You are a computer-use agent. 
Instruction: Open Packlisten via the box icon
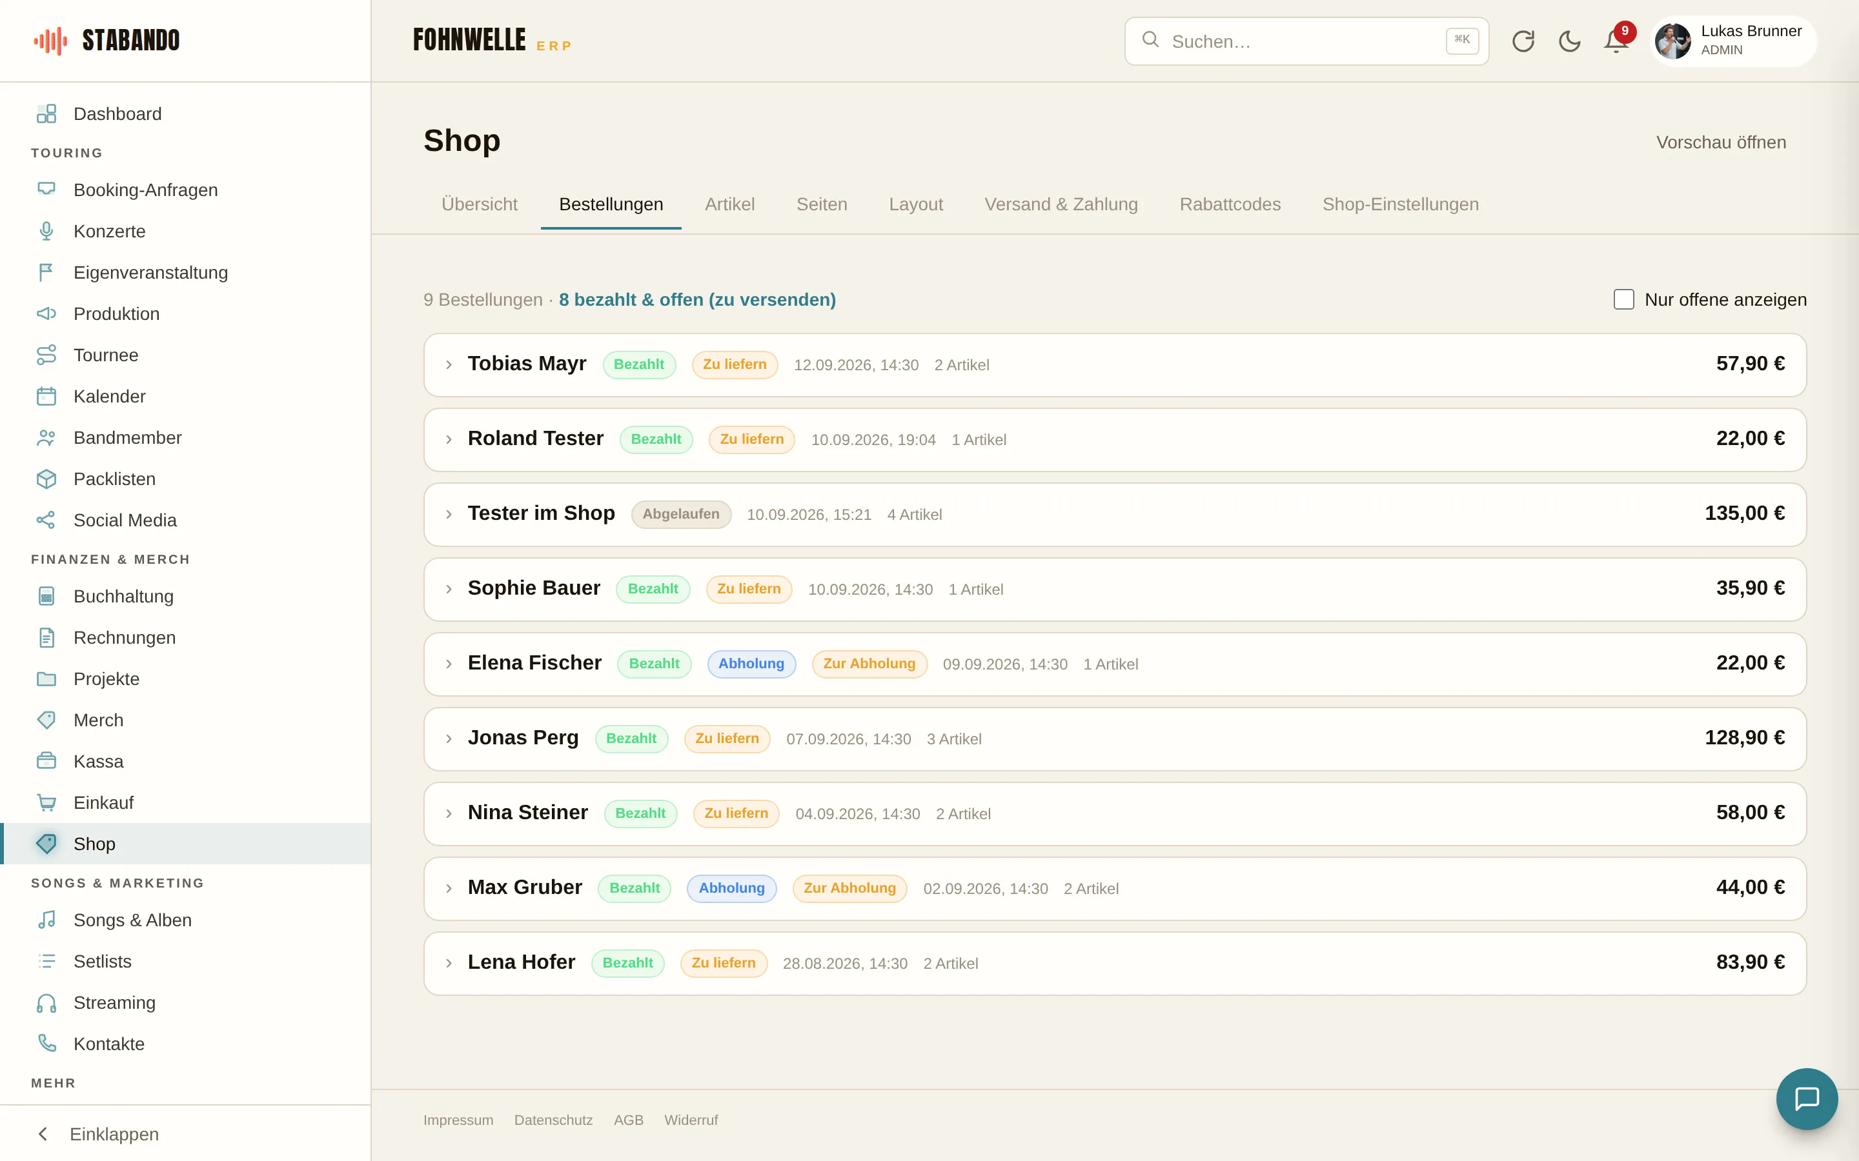pos(46,479)
